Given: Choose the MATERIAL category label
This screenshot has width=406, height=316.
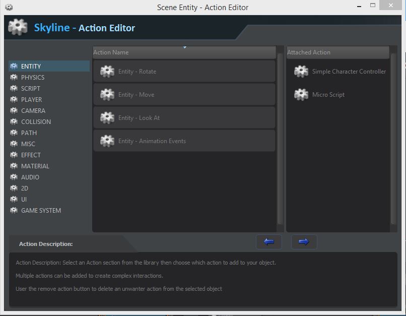Looking at the screenshot, I should point(35,166).
